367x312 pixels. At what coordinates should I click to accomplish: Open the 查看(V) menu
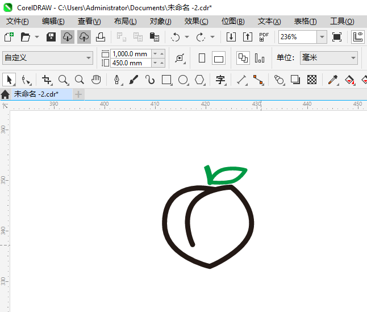[x=89, y=21]
